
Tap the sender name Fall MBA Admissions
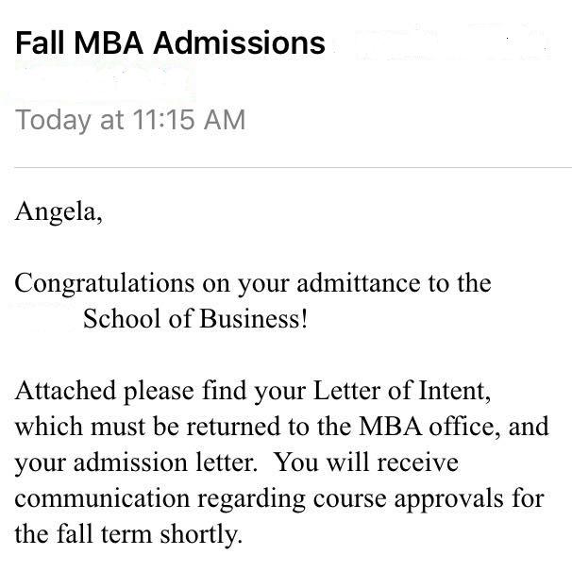(x=170, y=43)
